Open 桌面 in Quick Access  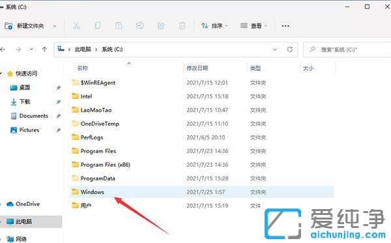click(25, 87)
